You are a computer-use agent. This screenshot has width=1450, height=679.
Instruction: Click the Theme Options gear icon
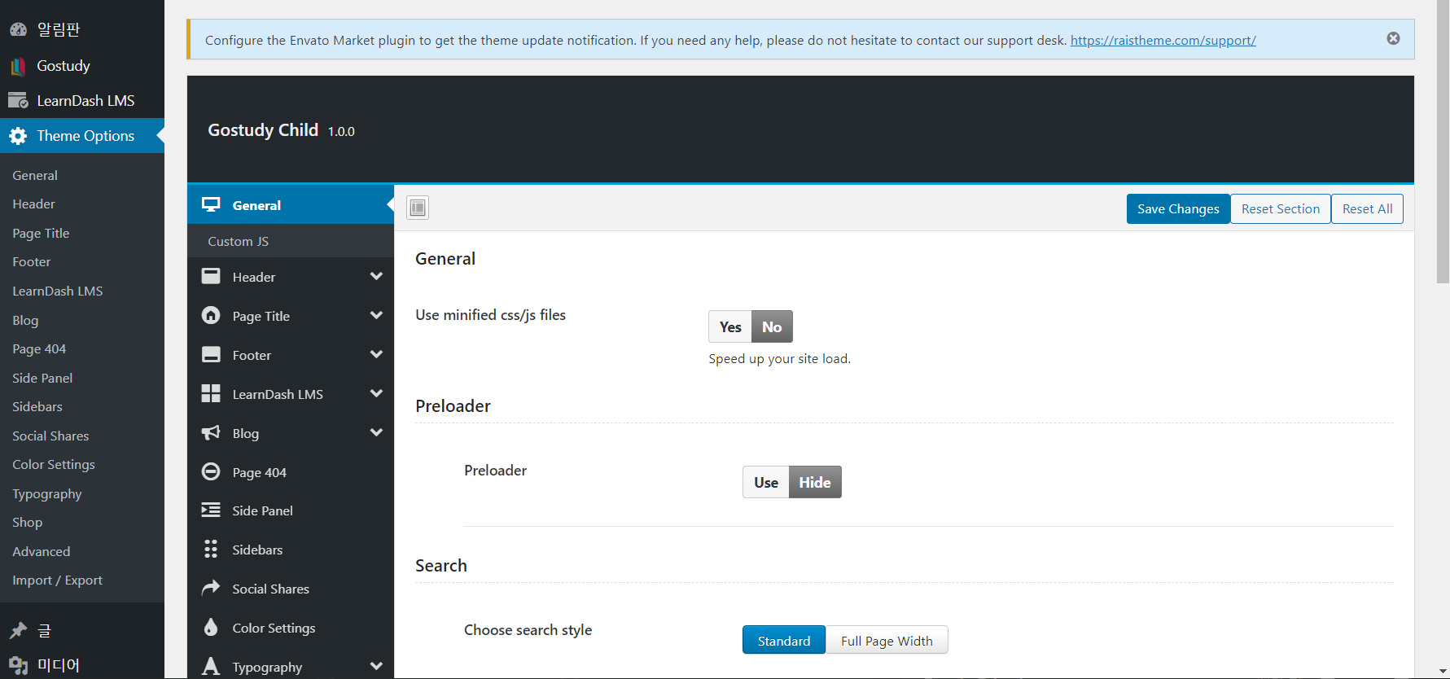point(18,136)
